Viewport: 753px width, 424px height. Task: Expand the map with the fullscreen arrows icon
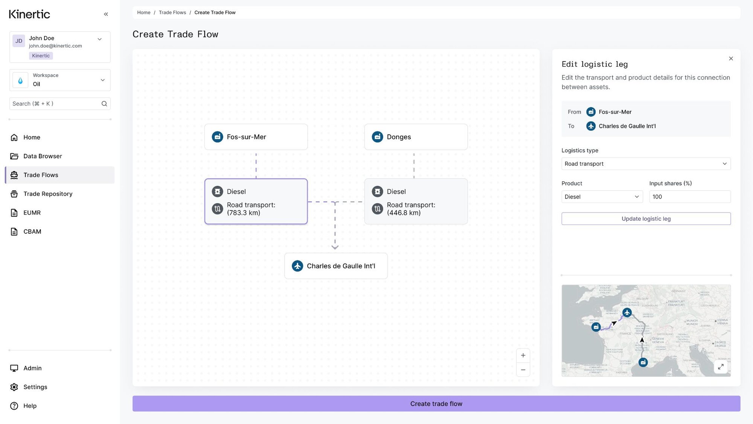pyautogui.click(x=721, y=367)
